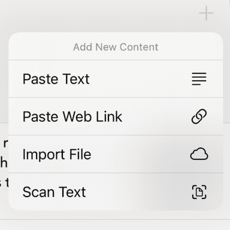Viewport: 230px width, 230px height.
Task: Open the Import File option label
Action: [x=57, y=154]
